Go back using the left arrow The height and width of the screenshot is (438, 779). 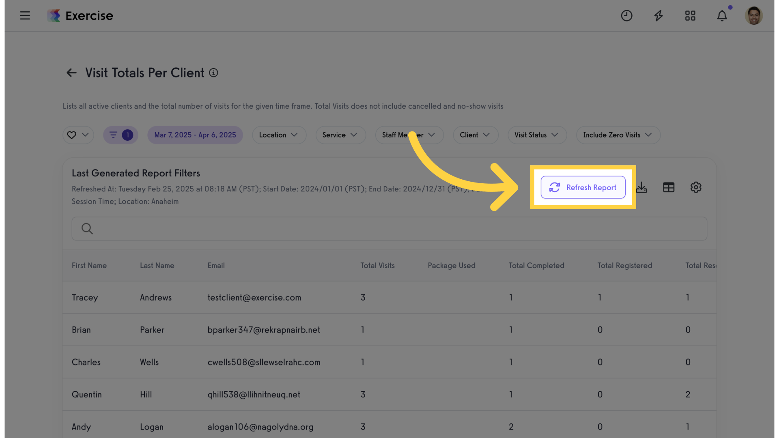pos(71,73)
